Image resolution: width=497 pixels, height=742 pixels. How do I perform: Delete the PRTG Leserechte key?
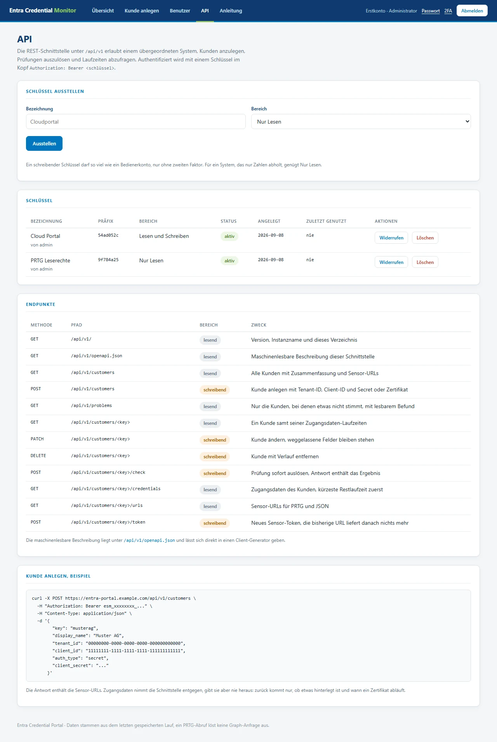click(425, 262)
